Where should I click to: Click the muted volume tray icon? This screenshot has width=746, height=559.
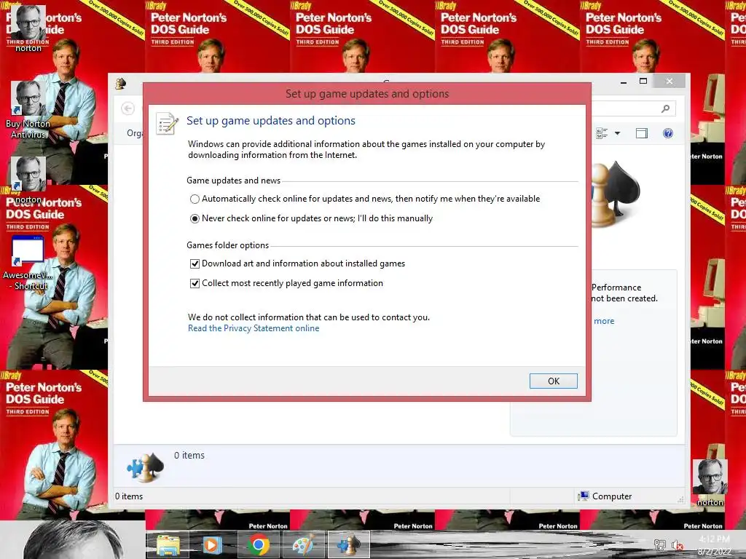[677, 544]
